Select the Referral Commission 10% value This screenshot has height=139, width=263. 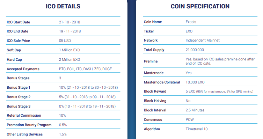click(x=63, y=115)
